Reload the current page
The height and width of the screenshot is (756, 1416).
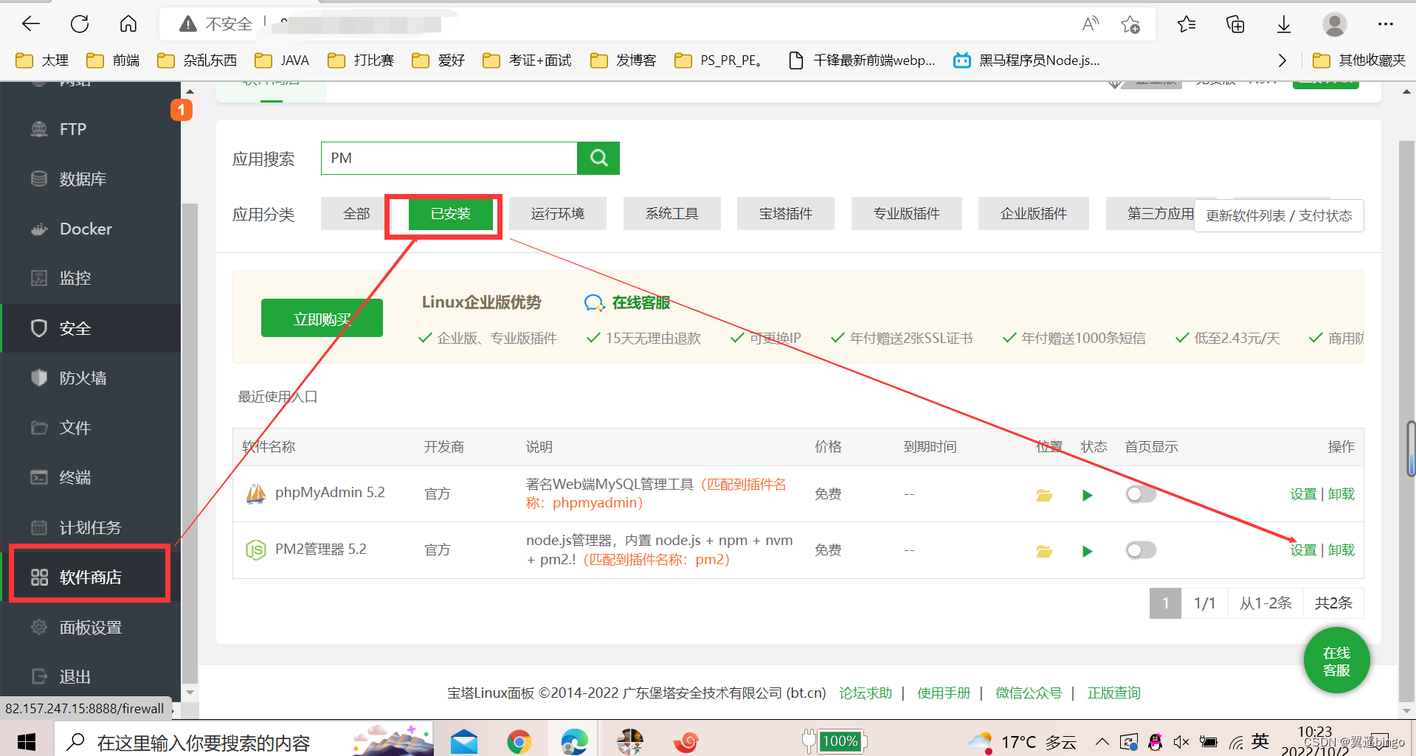coord(80,24)
